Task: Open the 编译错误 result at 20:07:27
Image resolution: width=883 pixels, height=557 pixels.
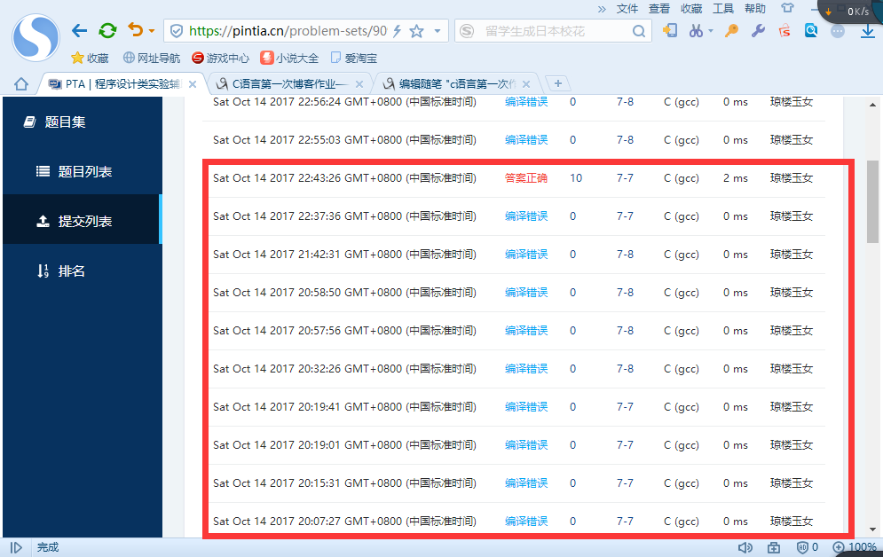Action: [526, 521]
